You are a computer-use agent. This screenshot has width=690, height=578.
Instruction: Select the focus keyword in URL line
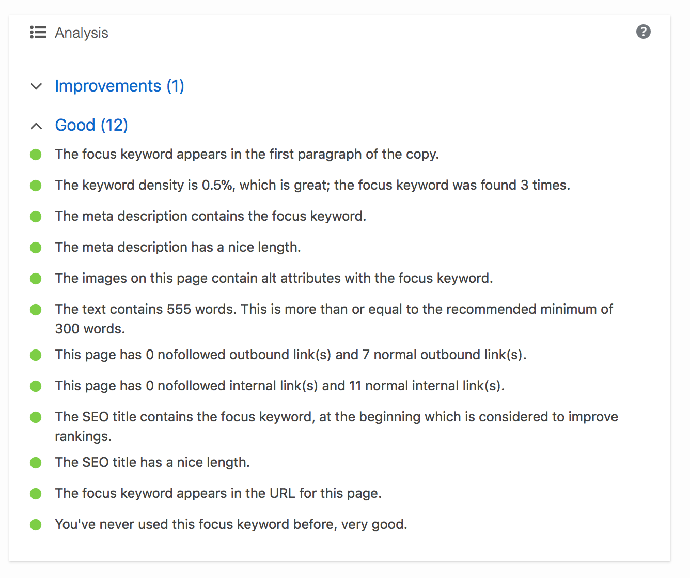tap(218, 493)
